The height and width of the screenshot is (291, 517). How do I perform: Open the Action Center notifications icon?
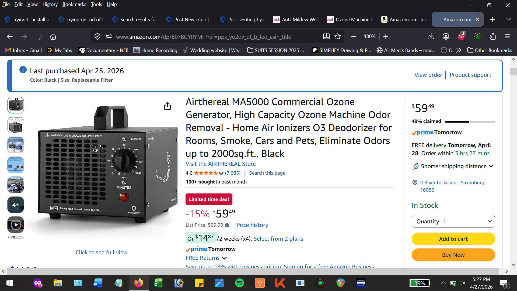click(x=504, y=283)
